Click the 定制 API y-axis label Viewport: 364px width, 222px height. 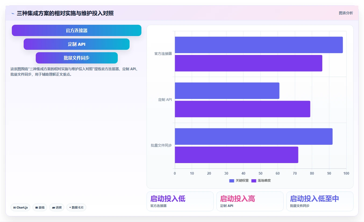click(165, 100)
